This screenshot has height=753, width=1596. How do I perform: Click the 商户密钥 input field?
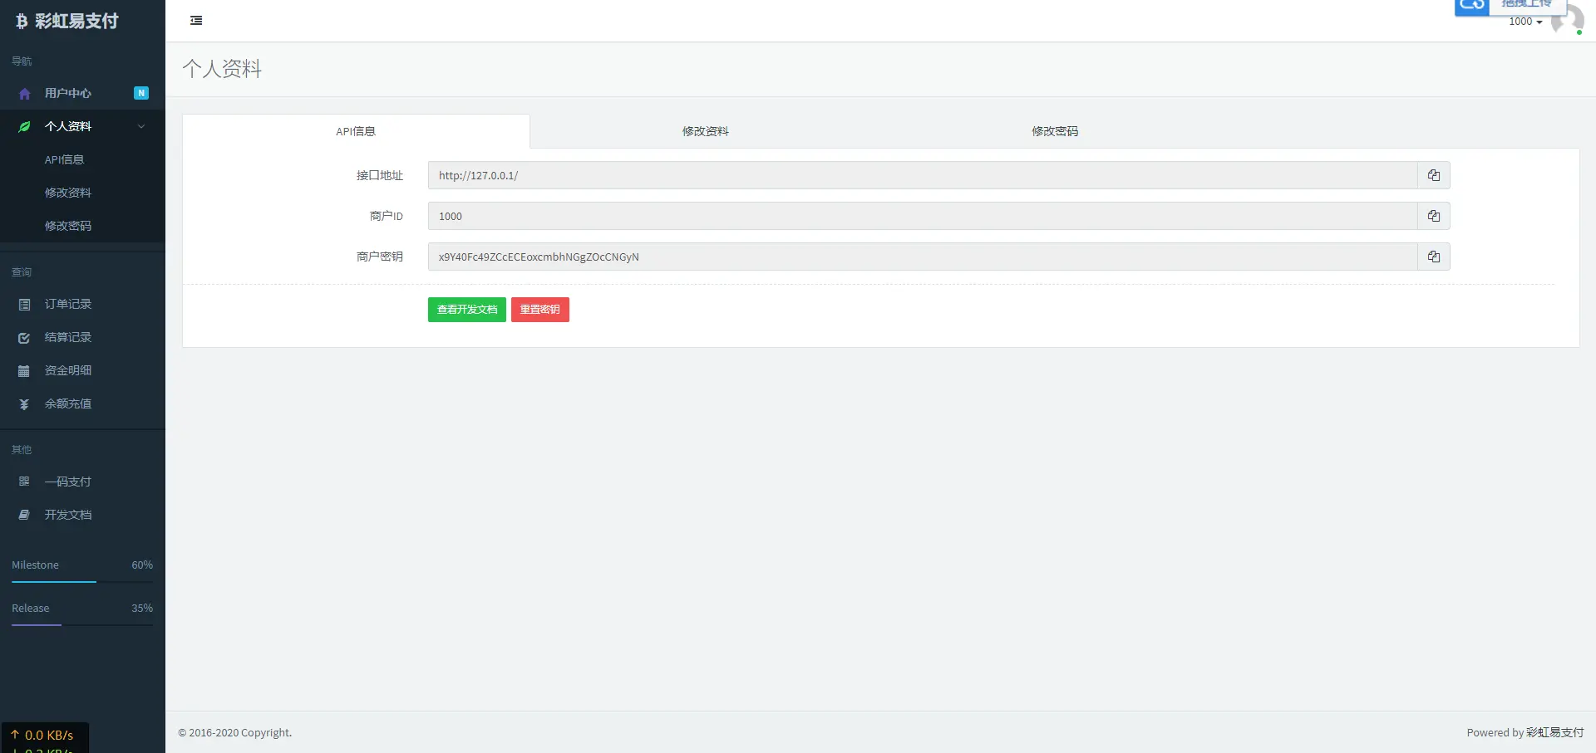923,257
